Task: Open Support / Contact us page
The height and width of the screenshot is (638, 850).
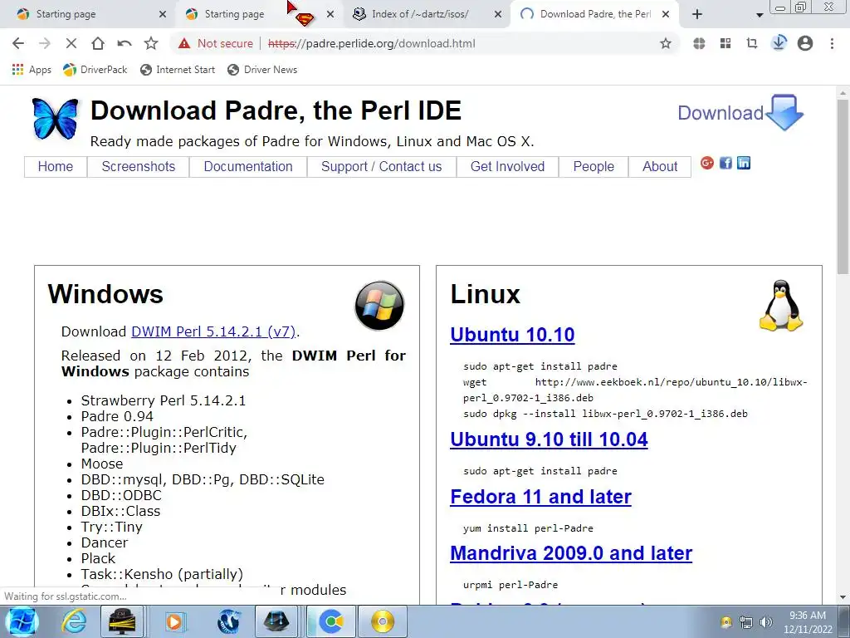Action: tap(382, 166)
